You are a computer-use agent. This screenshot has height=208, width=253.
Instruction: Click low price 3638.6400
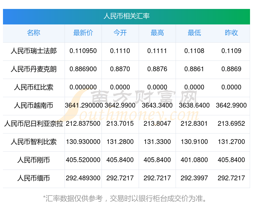[x=194, y=105]
